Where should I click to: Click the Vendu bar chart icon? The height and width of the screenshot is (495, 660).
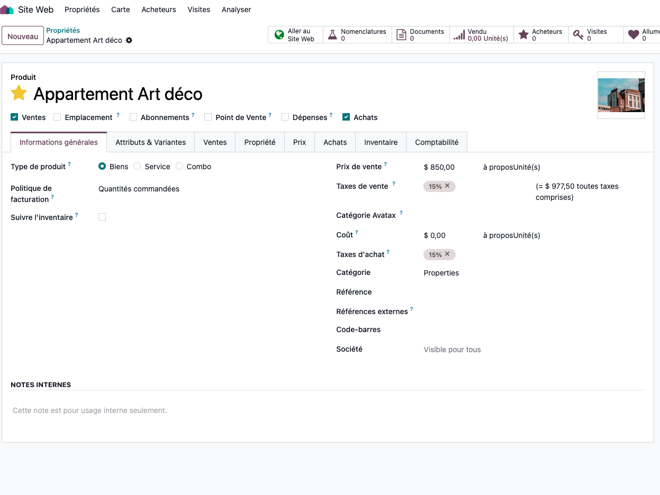pyautogui.click(x=459, y=35)
